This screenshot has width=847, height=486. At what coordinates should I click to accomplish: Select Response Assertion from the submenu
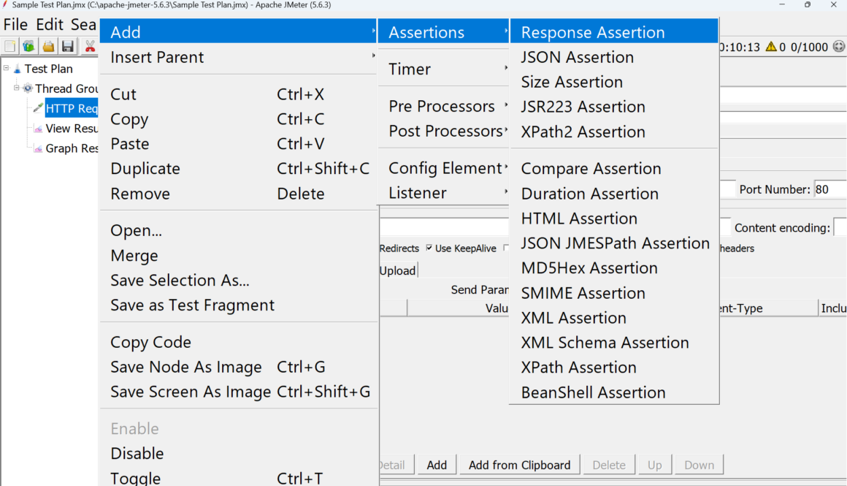tap(592, 32)
